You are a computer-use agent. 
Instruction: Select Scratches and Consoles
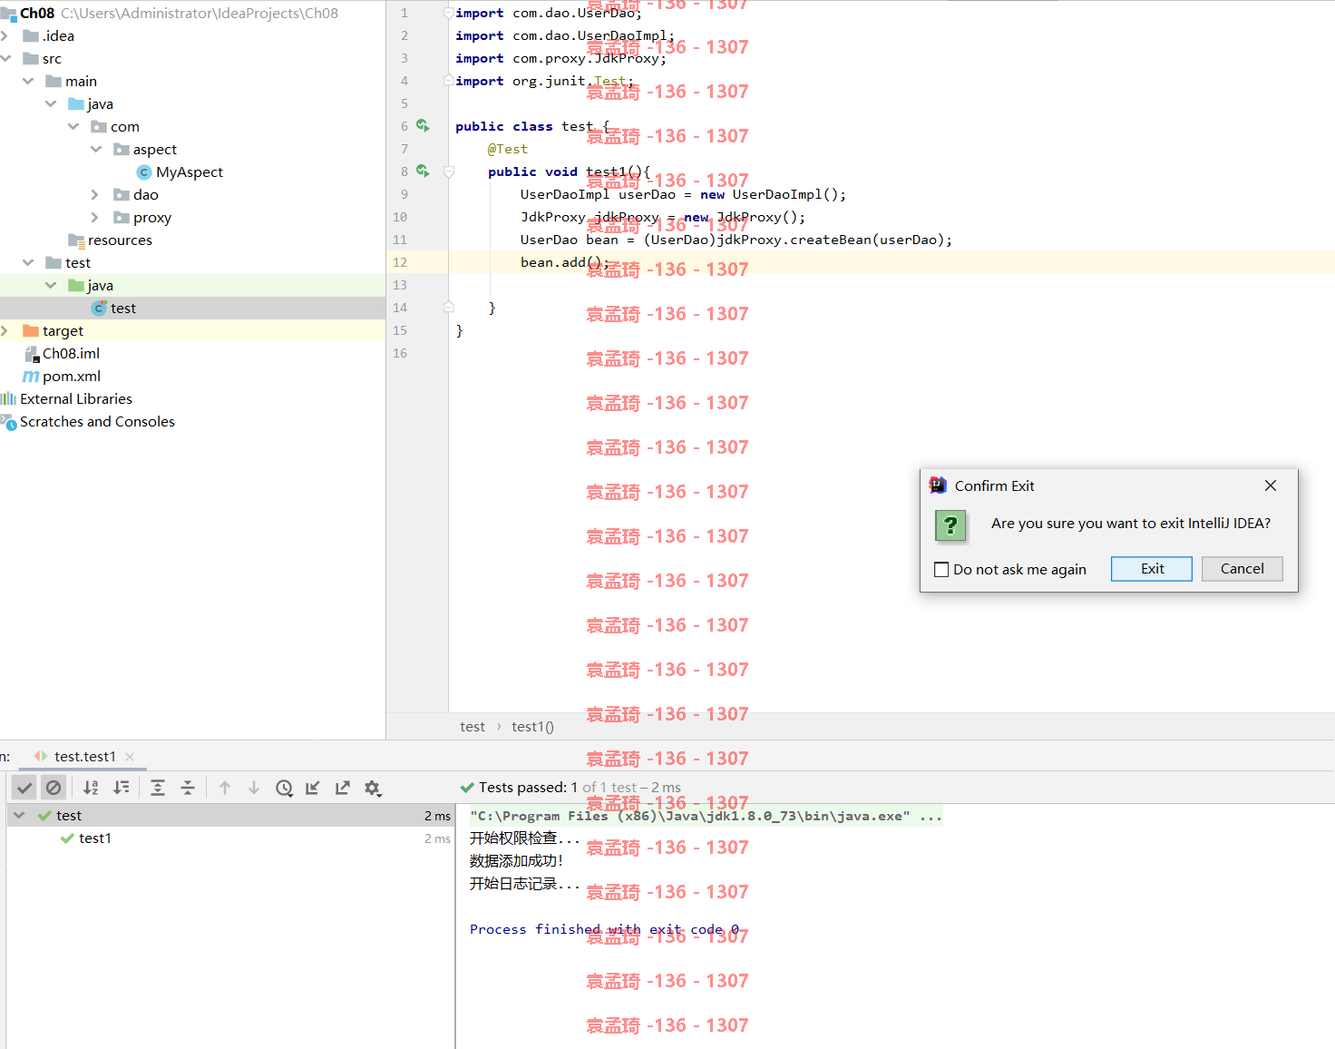click(97, 421)
